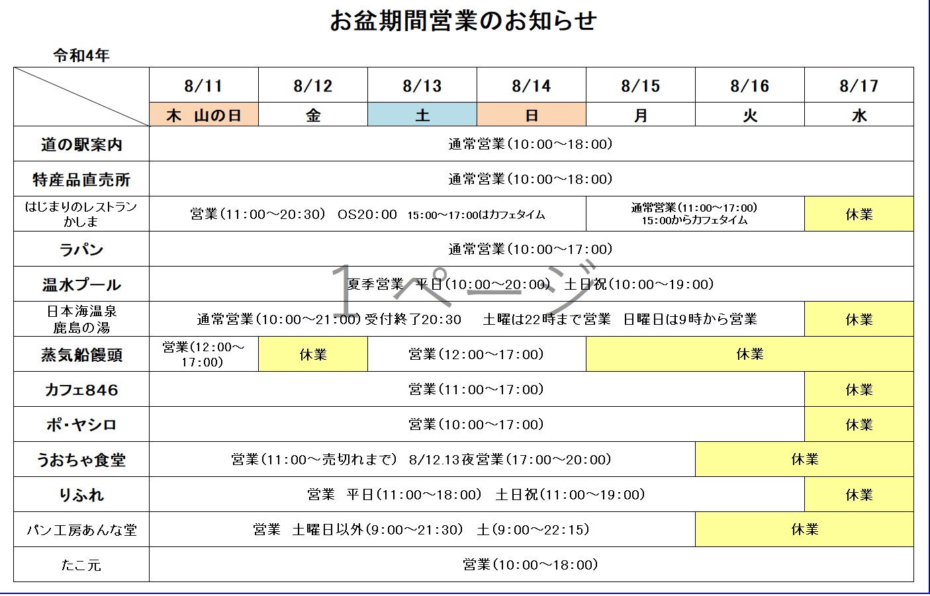The width and height of the screenshot is (930, 596).
Task: Click 休業 in the 鹿島の湯 row
Action: point(859,319)
